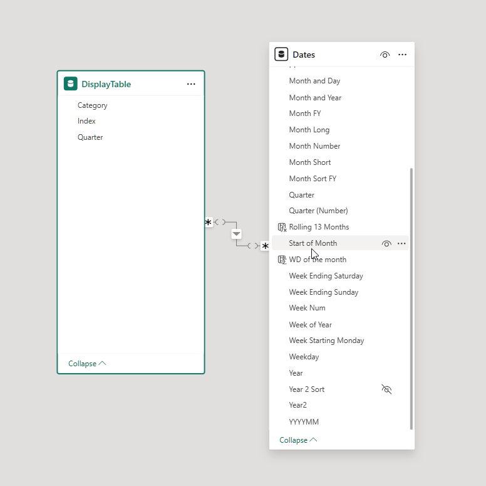The image size is (486, 486).
Task: Select the Quarter field in DisplayTable
Action: point(90,137)
